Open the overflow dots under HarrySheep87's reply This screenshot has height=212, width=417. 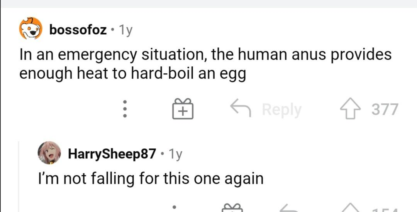coord(175,208)
